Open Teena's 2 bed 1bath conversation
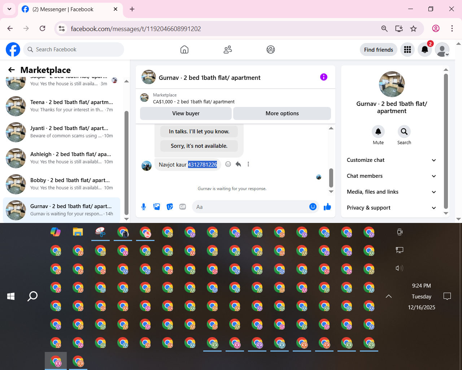The image size is (462, 370). 61,106
